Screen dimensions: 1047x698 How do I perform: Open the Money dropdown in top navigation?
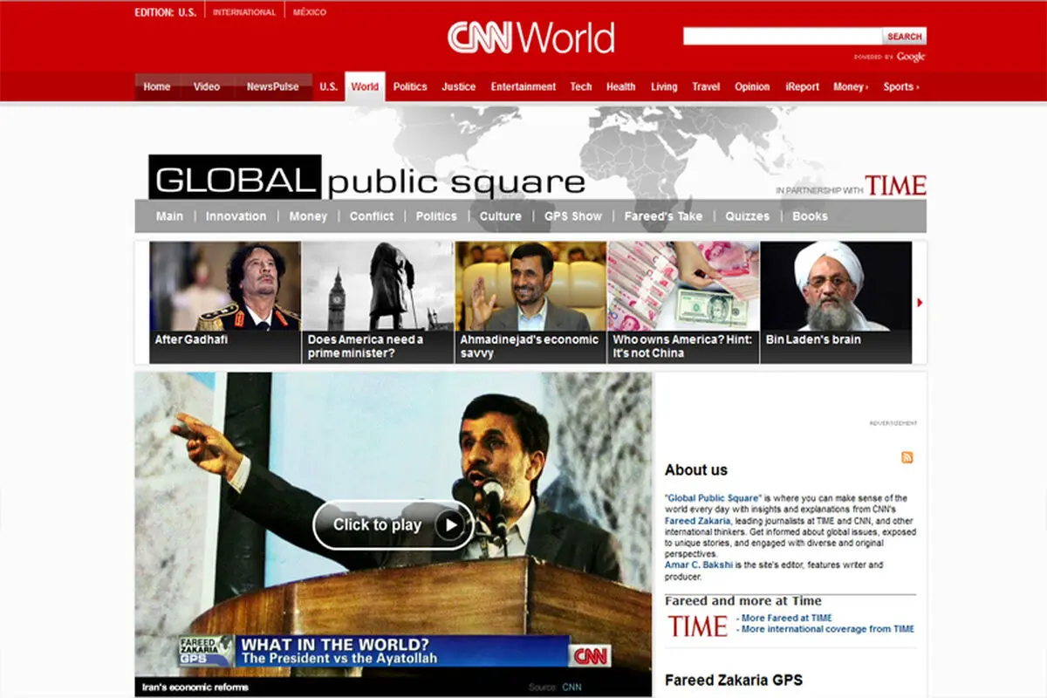coord(851,86)
